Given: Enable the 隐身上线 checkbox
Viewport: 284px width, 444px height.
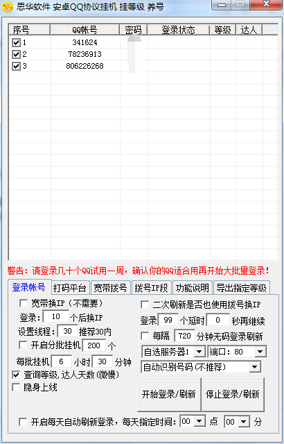Looking at the screenshot, I should pos(16,387).
